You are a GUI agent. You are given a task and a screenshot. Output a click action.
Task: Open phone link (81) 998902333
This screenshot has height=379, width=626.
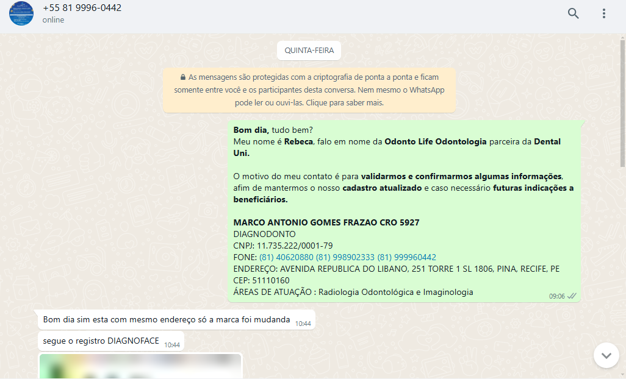tap(345, 258)
